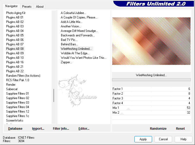195x145 pixels.
Task: Select the Render category
Action: tap(11, 85)
